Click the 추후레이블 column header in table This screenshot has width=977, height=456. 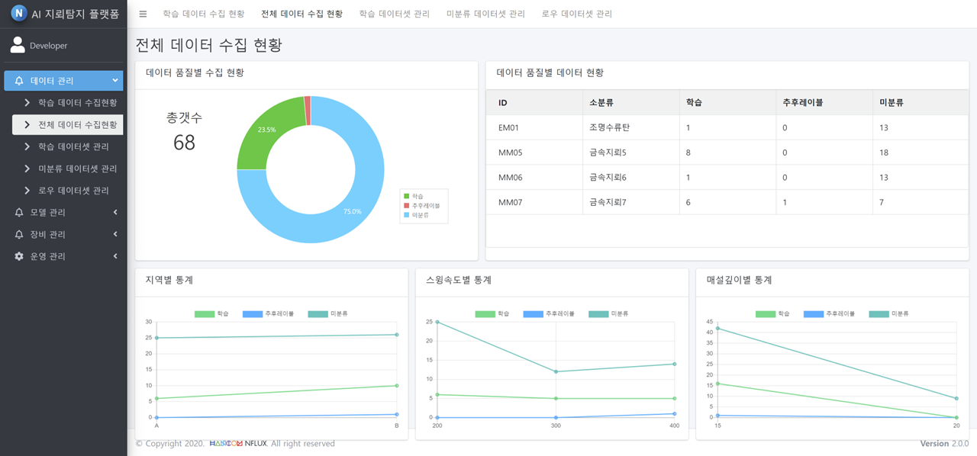(824, 103)
